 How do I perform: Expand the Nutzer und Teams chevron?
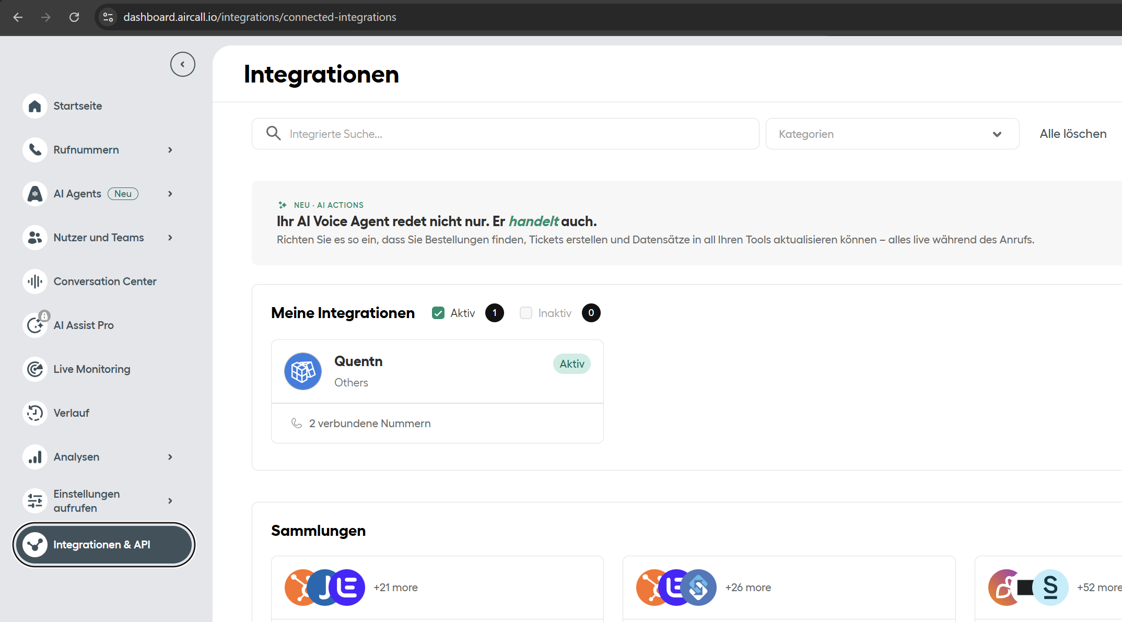tap(170, 238)
